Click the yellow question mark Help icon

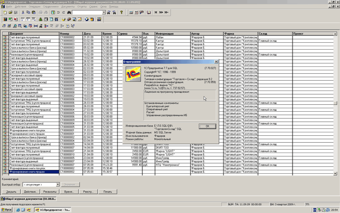tap(121, 13)
